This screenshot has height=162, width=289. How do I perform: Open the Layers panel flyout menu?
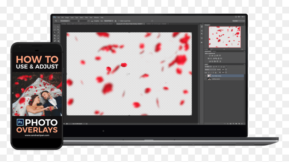[244, 64]
